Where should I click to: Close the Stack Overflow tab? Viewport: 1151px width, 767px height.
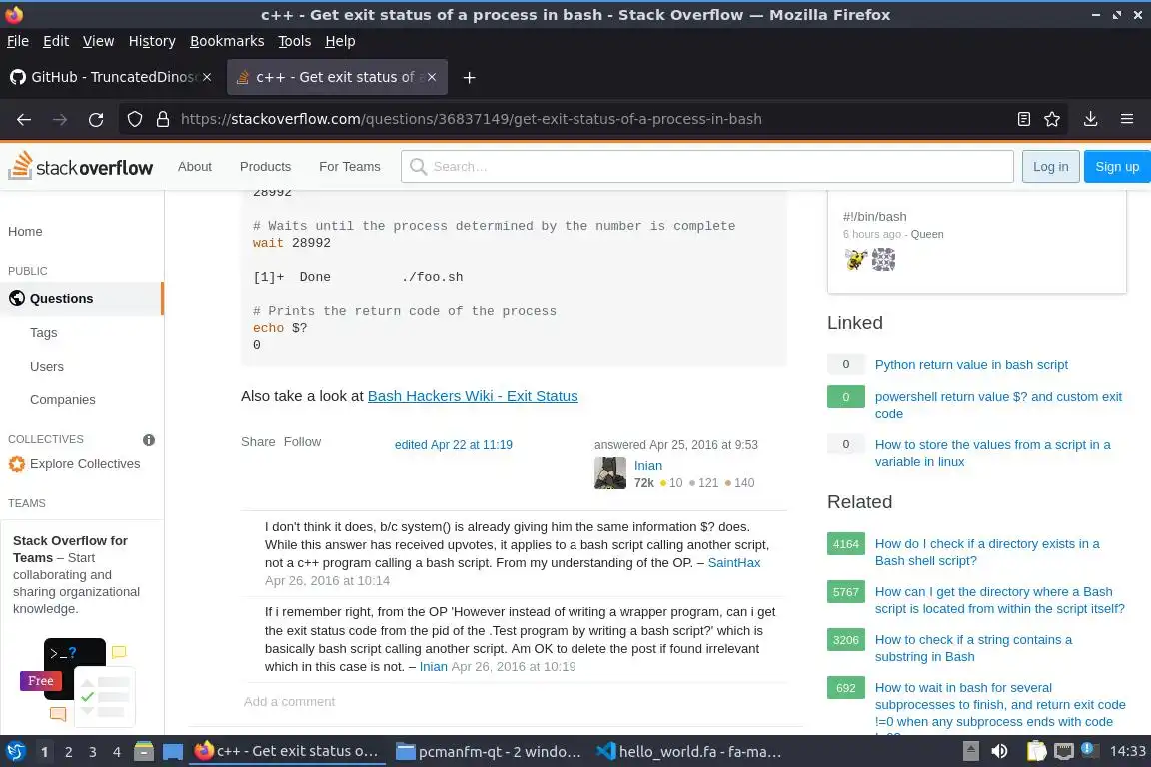[x=432, y=77]
